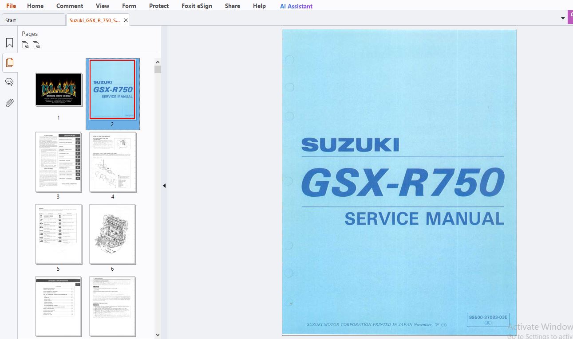This screenshot has height=339, width=573.
Task: Open the Attachments paperclip icon
Action: (9, 103)
